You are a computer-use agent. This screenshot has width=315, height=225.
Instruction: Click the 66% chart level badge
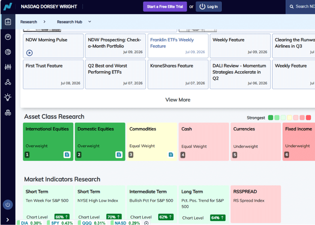pyautogui.click(x=62, y=217)
